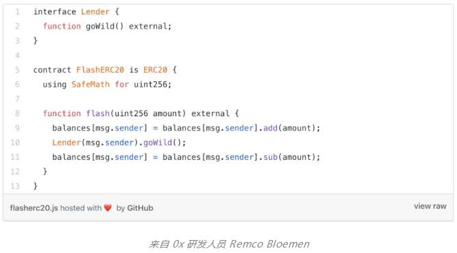The image size is (457, 253).
Task: Select line number 2
Action: 18,26
